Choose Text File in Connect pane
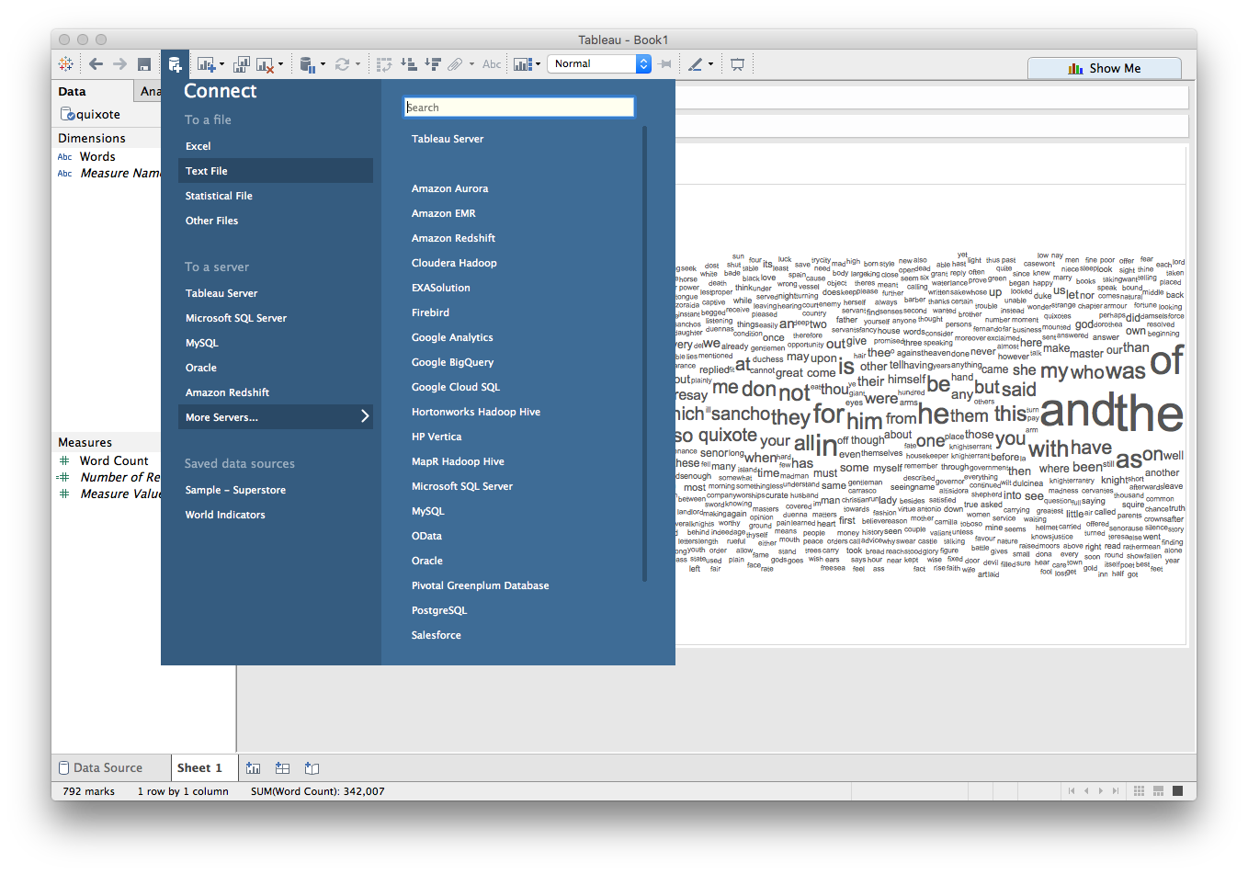The width and height of the screenshot is (1248, 874). pos(276,171)
